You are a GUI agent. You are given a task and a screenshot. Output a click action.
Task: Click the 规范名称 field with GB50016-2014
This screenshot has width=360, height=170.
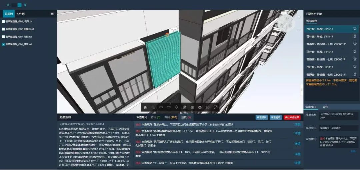[338, 116]
